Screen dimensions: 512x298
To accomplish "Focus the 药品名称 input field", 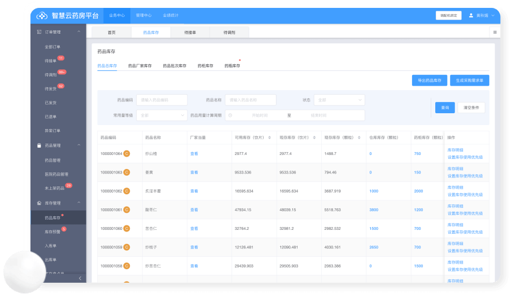I will coord(251,100).
